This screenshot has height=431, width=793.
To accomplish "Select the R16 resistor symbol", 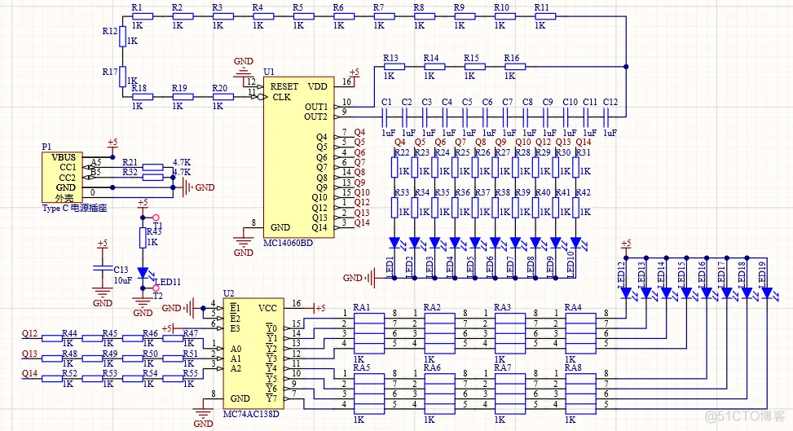I will [515, 66].
